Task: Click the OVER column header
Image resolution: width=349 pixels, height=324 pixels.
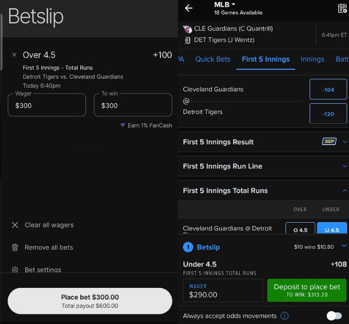Action: 300,209
